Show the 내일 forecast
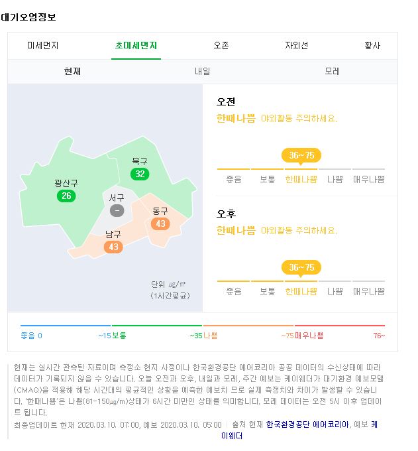 203,72
